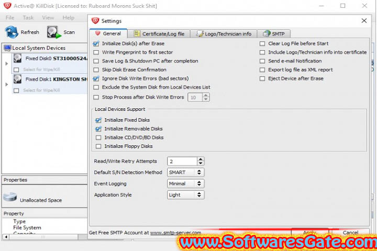Click the Fixed Disk0 drive icon
The image size is (377, 251).
(x=17, y=59)
